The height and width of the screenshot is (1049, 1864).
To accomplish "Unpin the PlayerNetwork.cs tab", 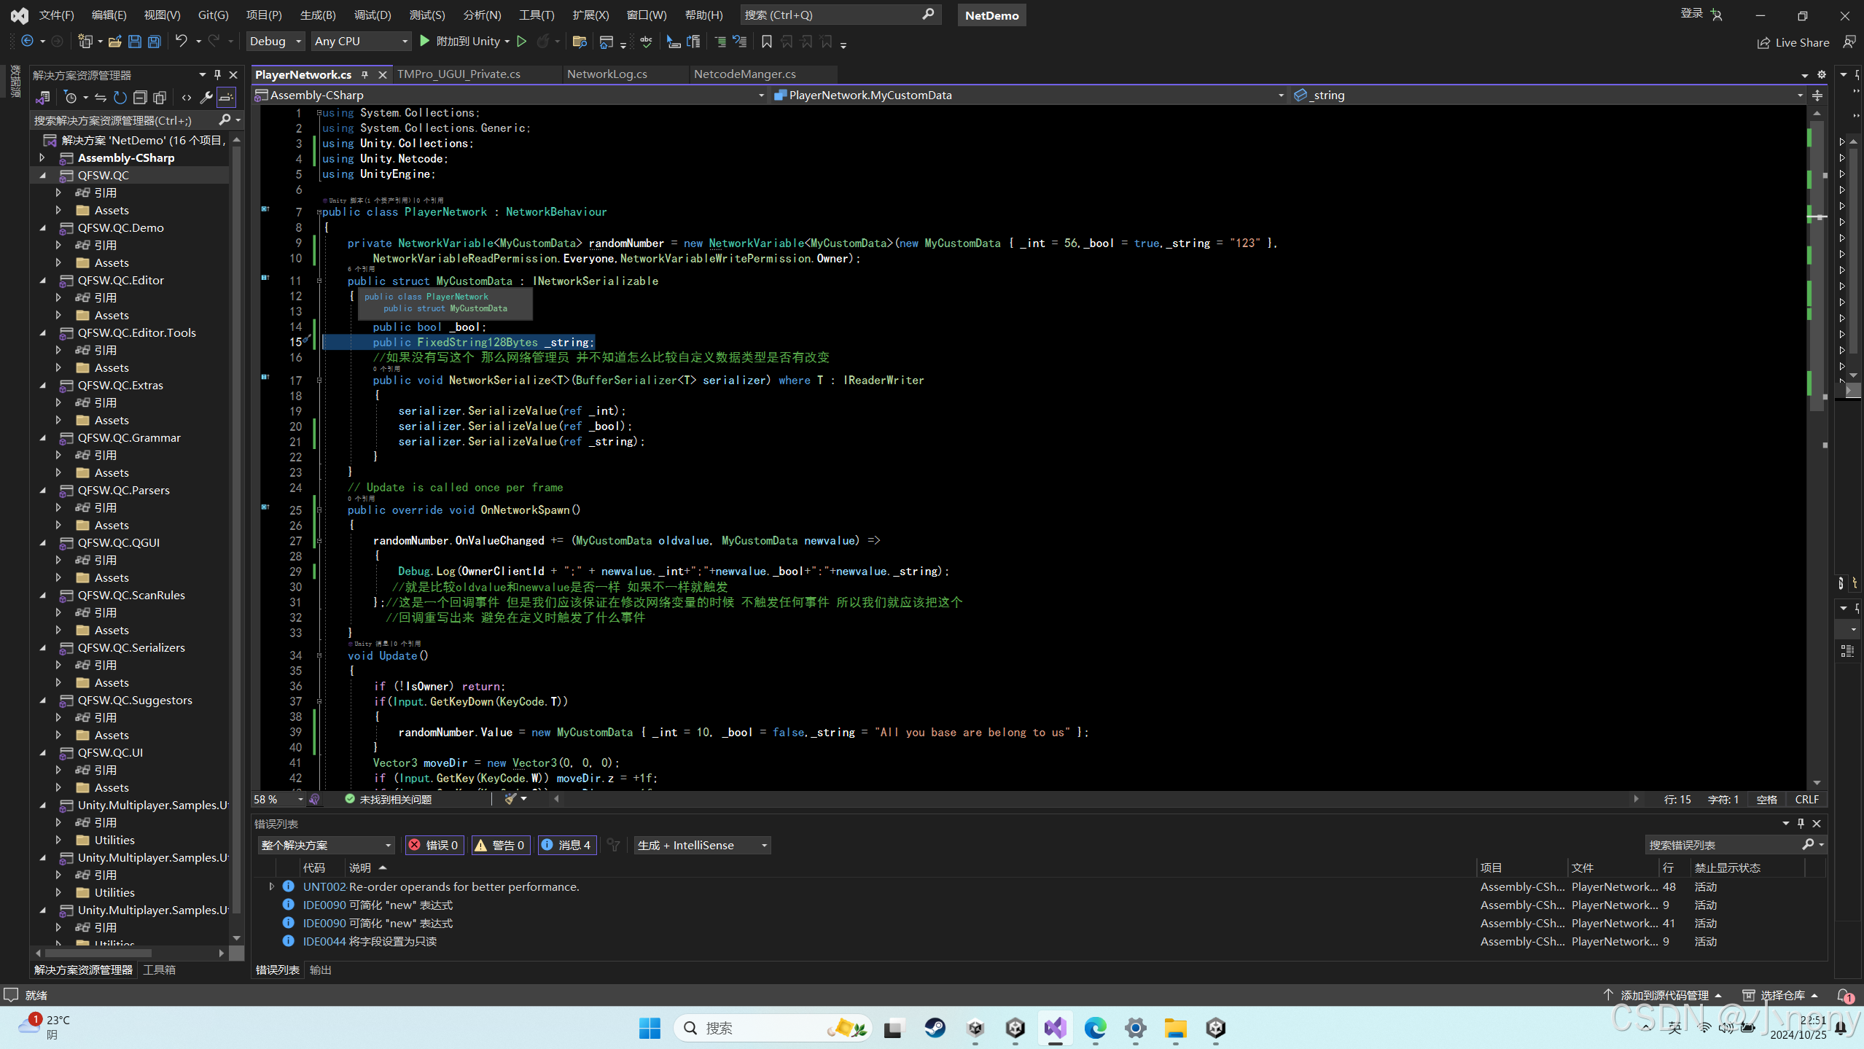I will click(x=366, y=74).
